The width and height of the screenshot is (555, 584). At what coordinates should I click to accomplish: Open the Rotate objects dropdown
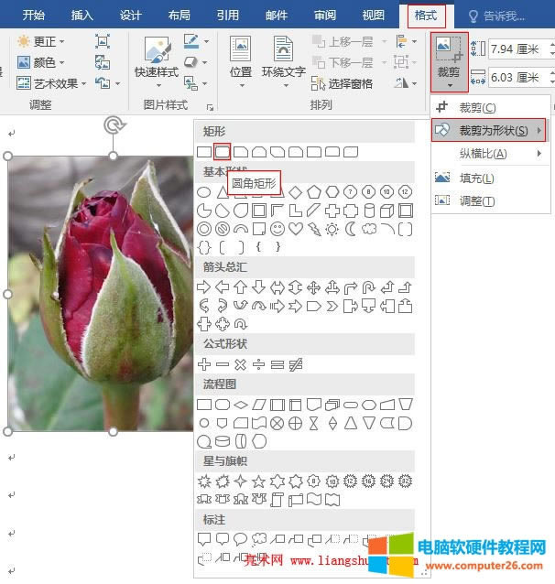click(x=406, y=82)
